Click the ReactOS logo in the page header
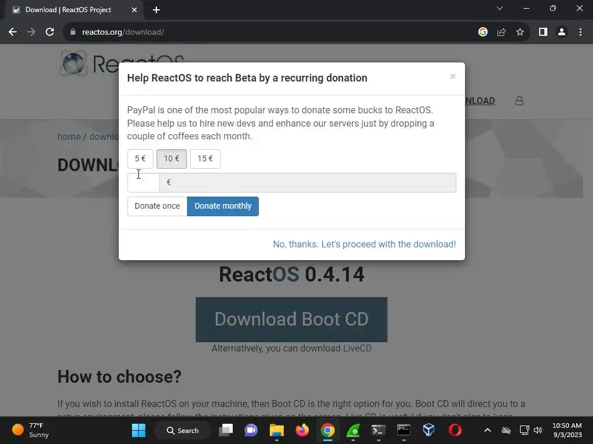This screenshot has height=444, width=593. pyautogui.click(x=122, y=63)
